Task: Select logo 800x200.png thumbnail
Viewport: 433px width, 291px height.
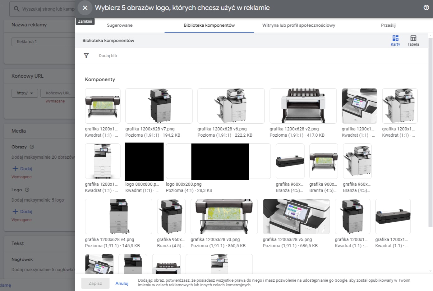Action: point(218,161)
